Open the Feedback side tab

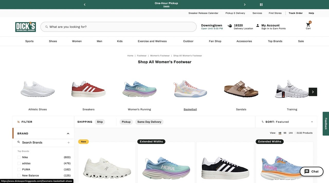[326, 124]
